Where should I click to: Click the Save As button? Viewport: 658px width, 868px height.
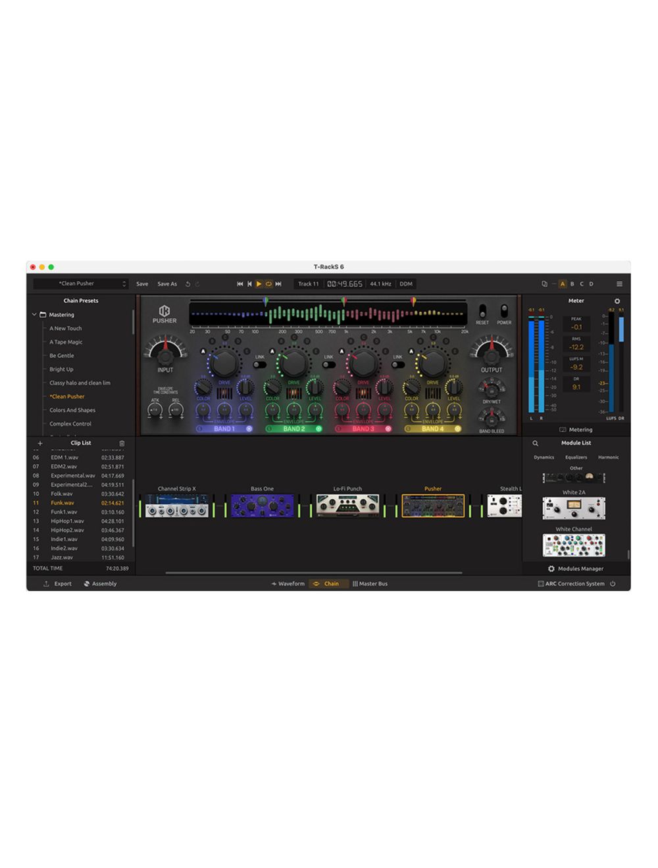click(x=166, y=283)
